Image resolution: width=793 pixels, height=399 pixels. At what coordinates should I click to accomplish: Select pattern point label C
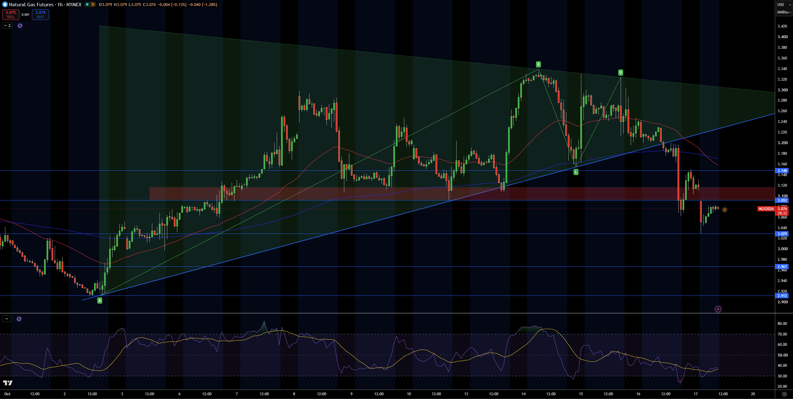576,172
